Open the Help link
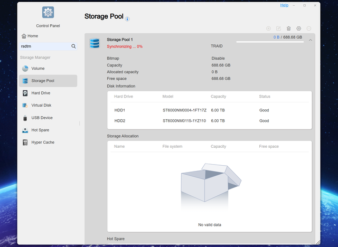 (x=284, y=5)
